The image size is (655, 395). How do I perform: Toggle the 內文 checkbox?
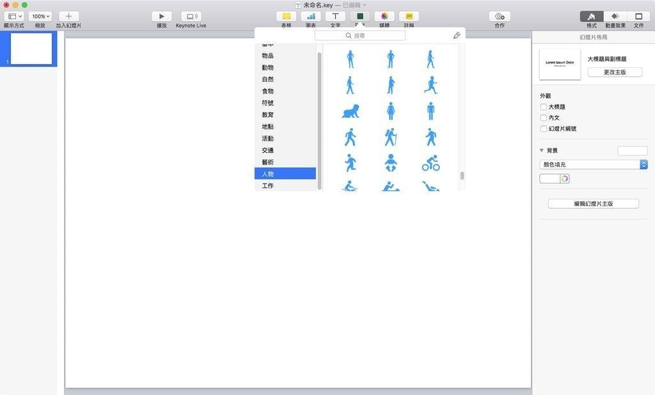[544, 118]
